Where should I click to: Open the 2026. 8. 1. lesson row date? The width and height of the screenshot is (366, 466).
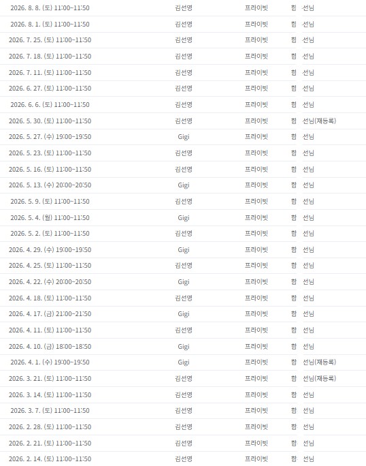point(50,24)
